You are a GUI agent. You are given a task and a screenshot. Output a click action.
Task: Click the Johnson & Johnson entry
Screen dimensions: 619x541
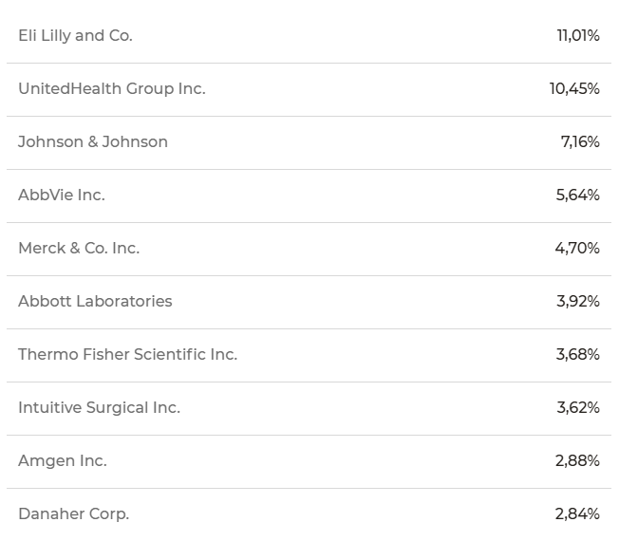(x=93, y=141)
